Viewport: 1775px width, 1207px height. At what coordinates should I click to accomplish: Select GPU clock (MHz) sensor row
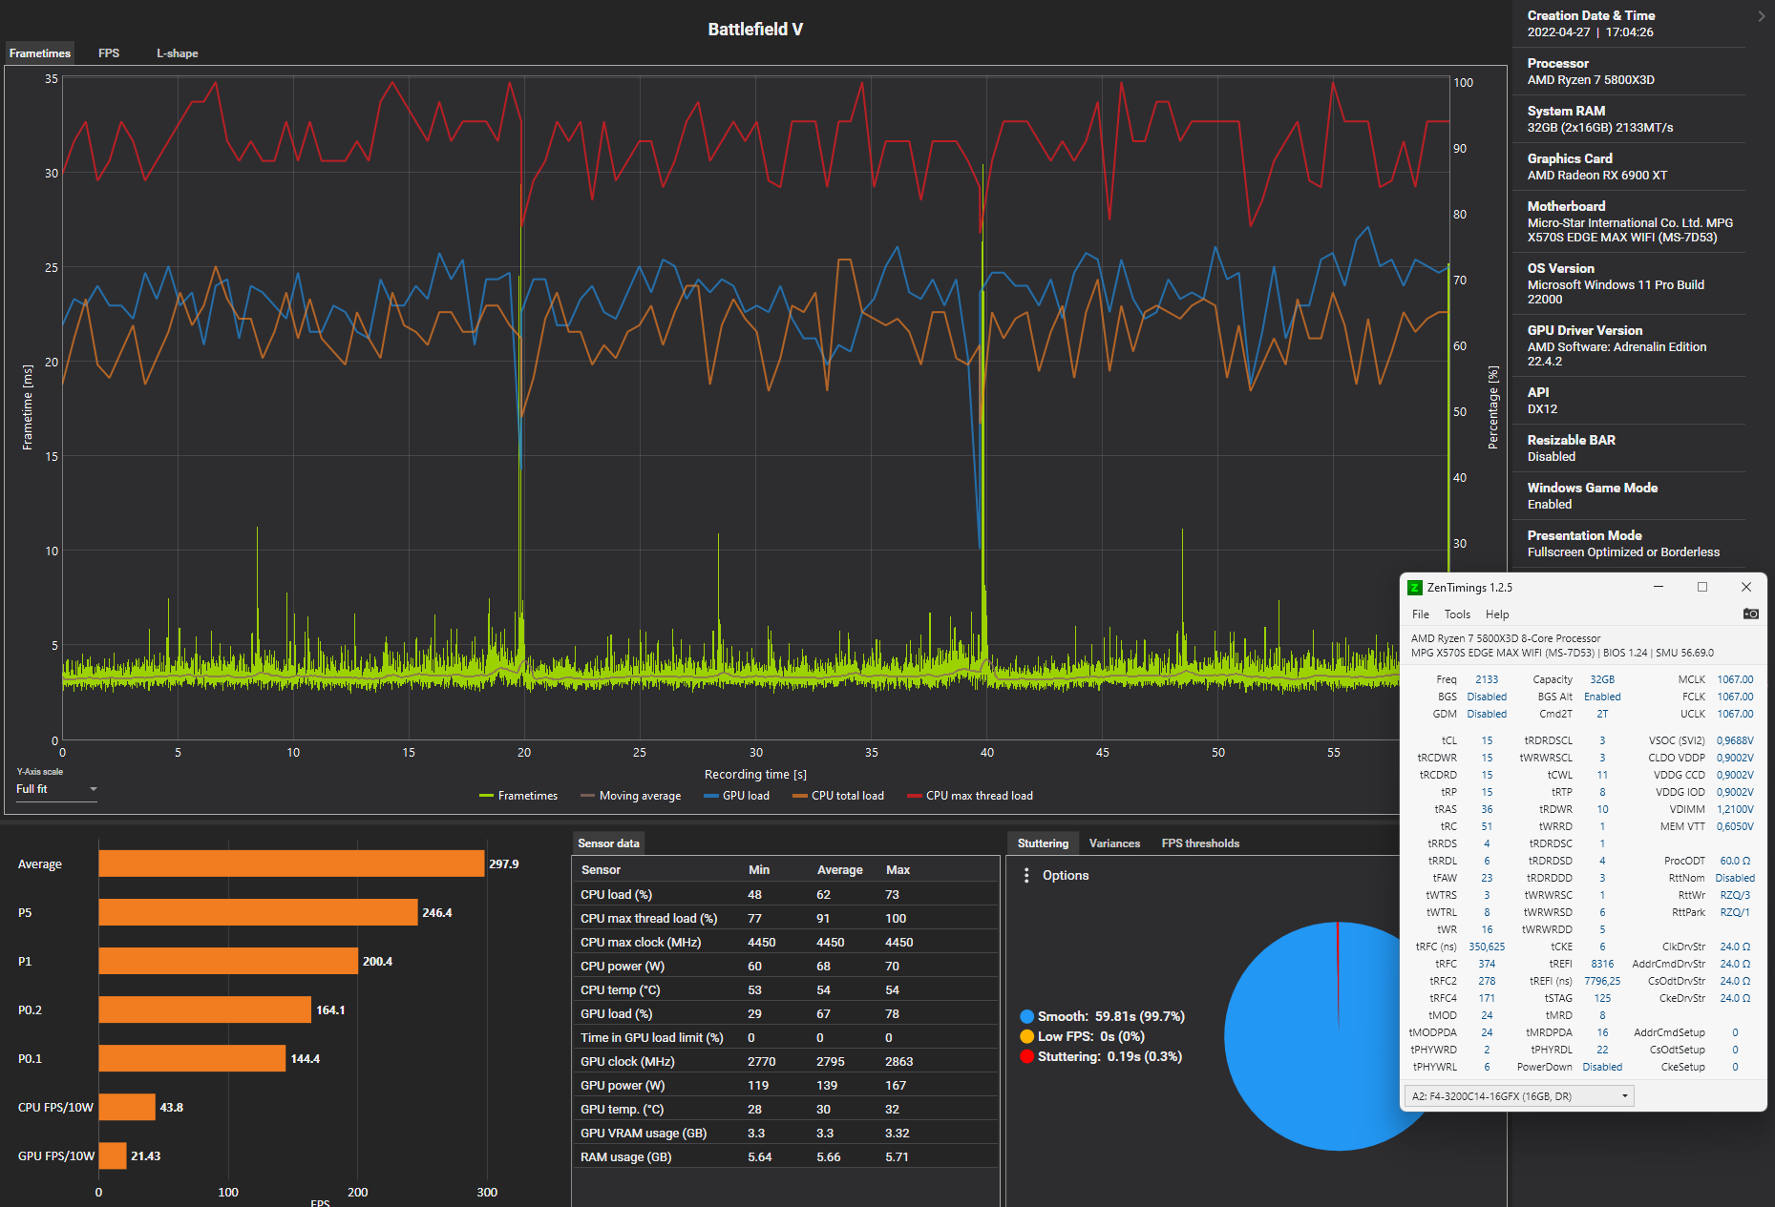785,1061
